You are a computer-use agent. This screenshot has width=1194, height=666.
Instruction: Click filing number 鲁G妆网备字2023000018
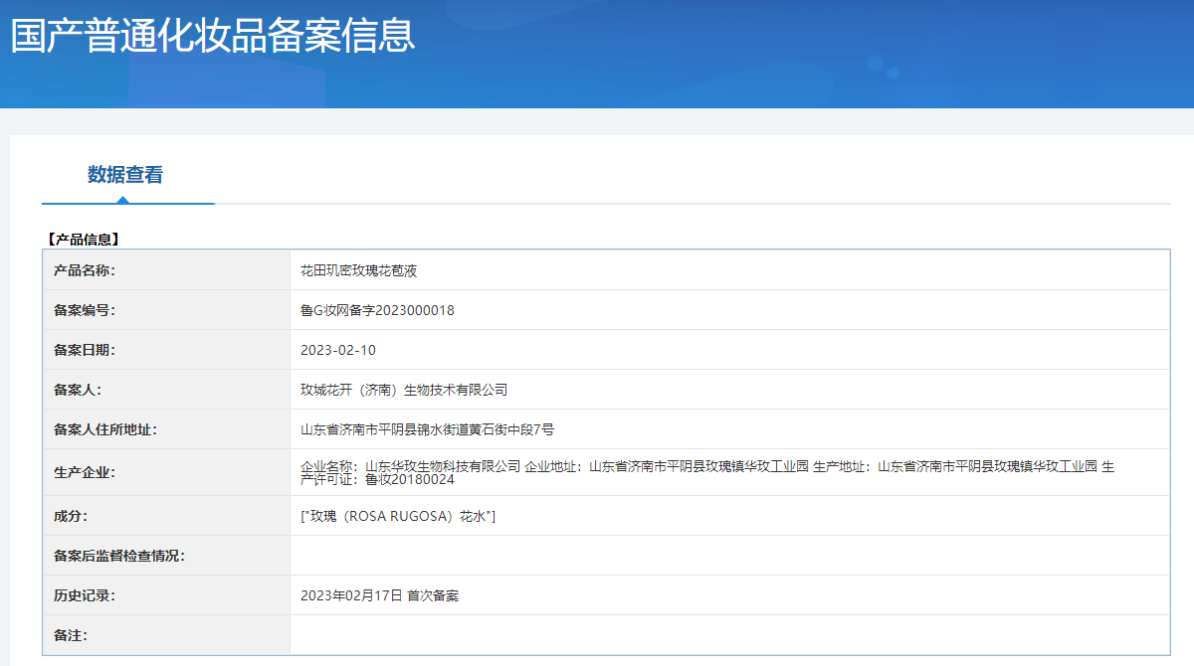(x=377, y=310)
